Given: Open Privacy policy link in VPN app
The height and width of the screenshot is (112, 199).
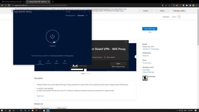Looking at the screenshot, I should coord(69,56).
